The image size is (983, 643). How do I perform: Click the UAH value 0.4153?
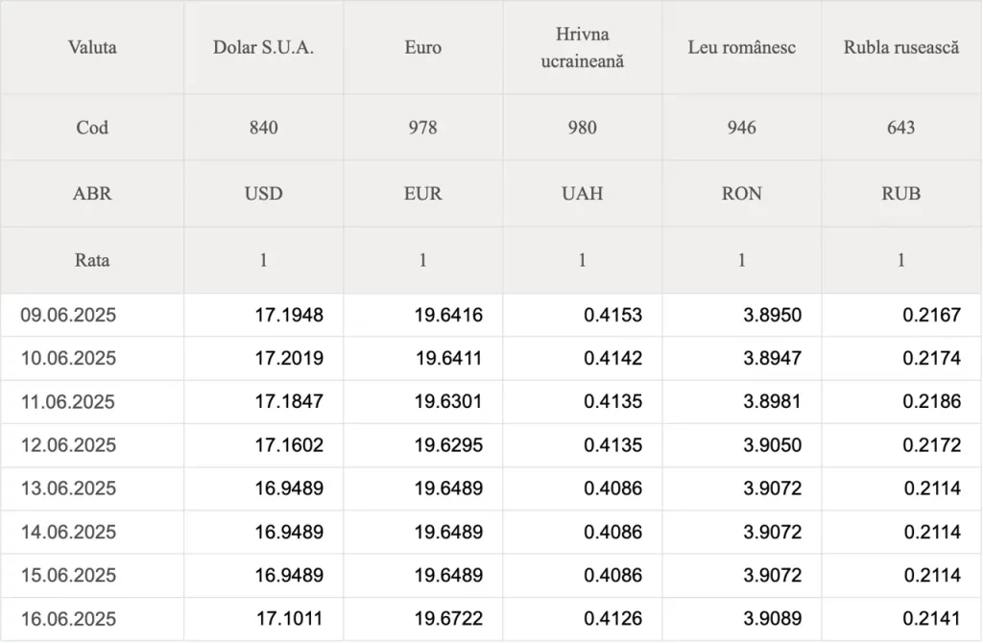tap(613, 315)
